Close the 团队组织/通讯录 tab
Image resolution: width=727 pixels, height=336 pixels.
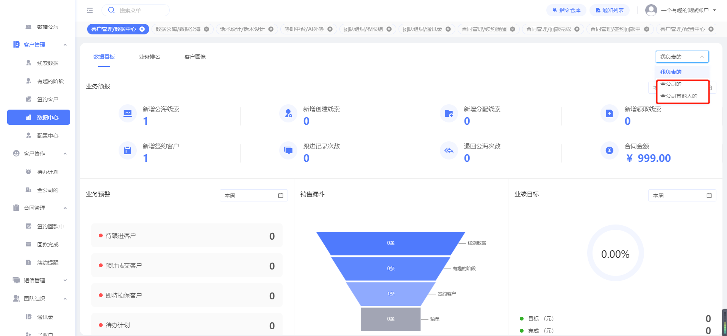(x=448, y=29)
